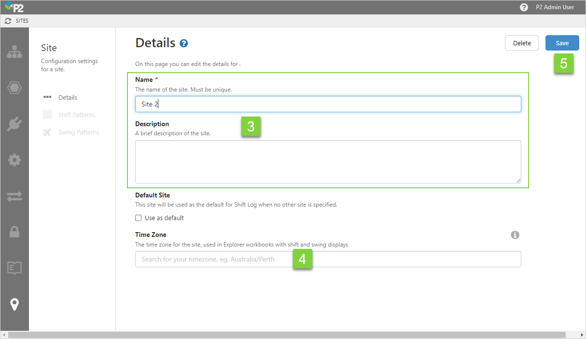Switch to Details section in Site menu
This screenshot has width=586, height=339.
[x=68, y=97]
